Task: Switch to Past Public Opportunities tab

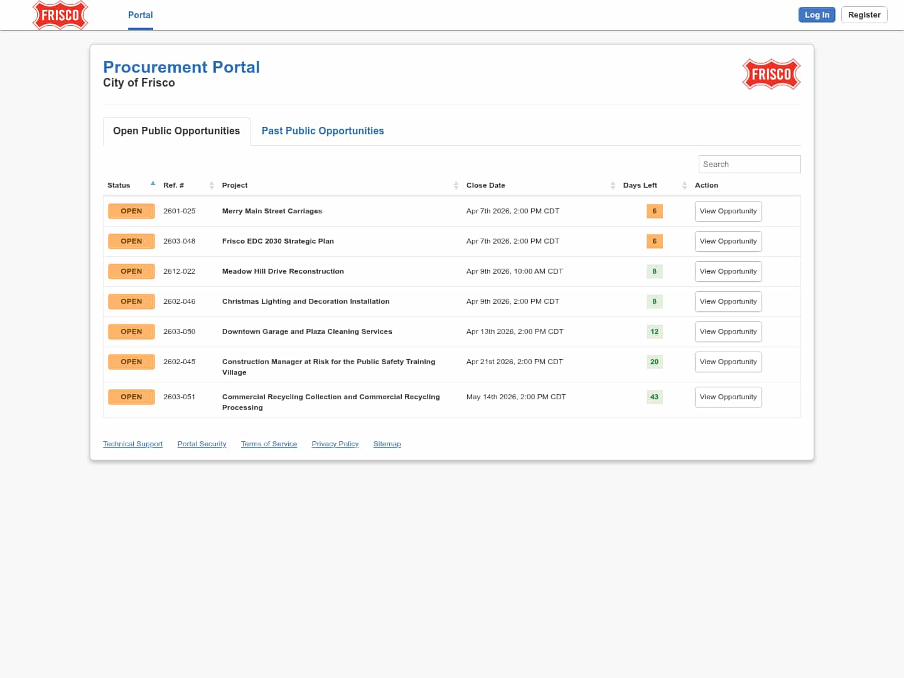Action: [322, 131]
